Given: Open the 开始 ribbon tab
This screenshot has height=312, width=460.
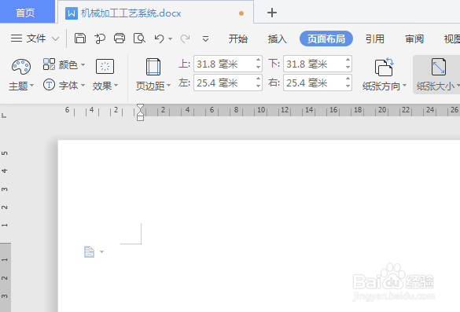Looking at the screenshot, I should (x=238, y=39).
